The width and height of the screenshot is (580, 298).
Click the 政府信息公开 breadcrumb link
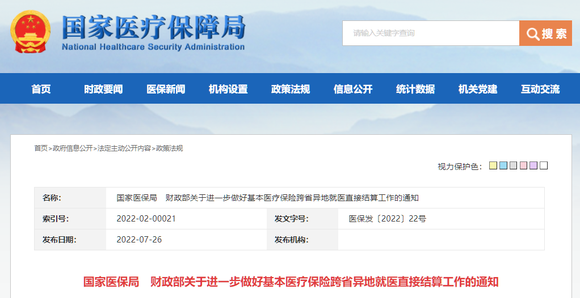73,148
